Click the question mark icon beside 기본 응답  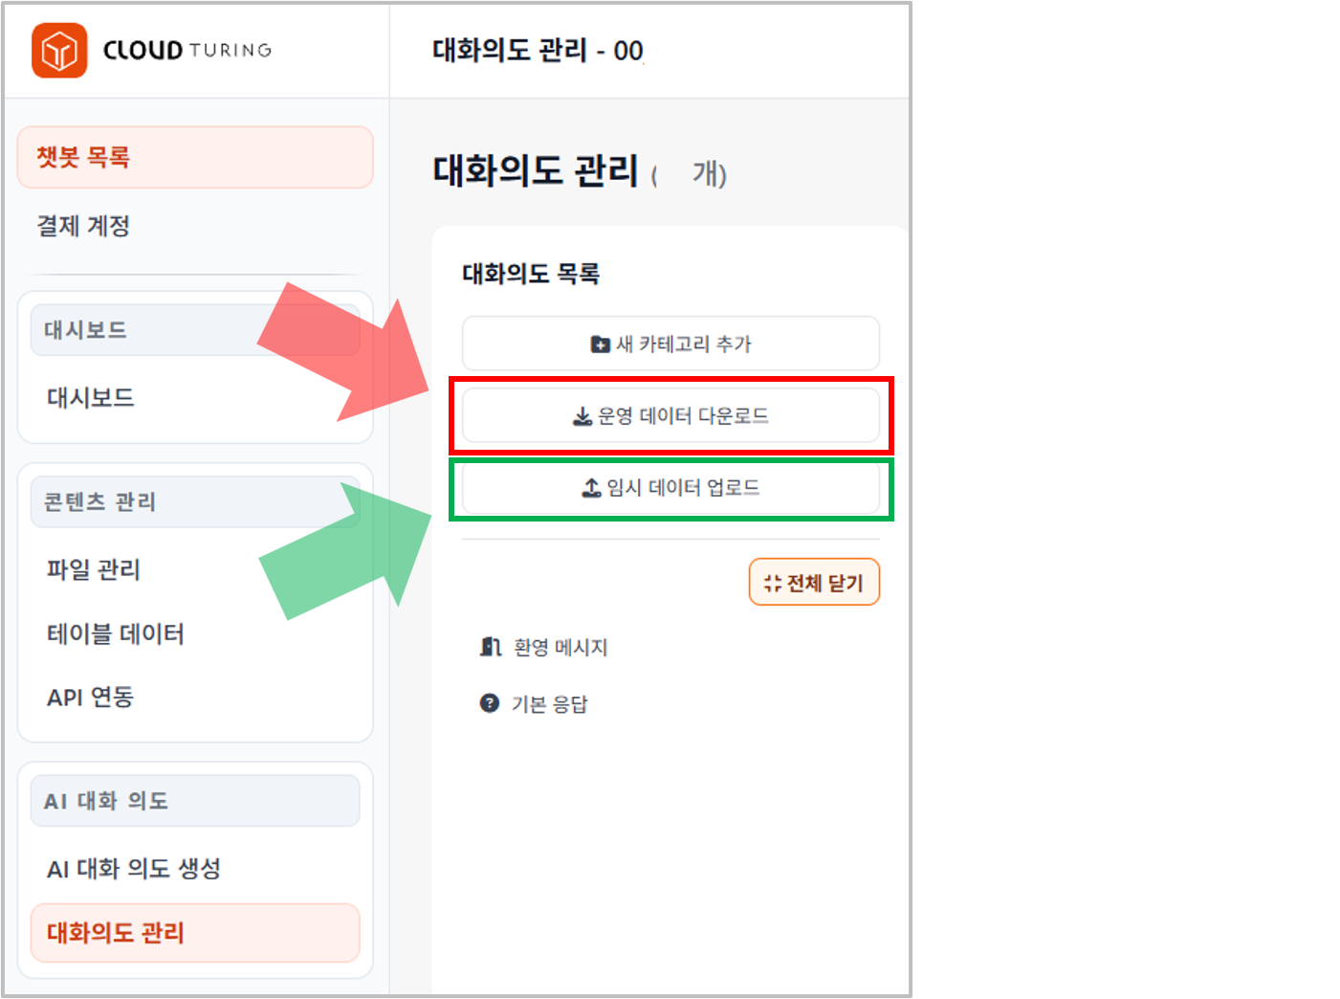pos(490,703)
